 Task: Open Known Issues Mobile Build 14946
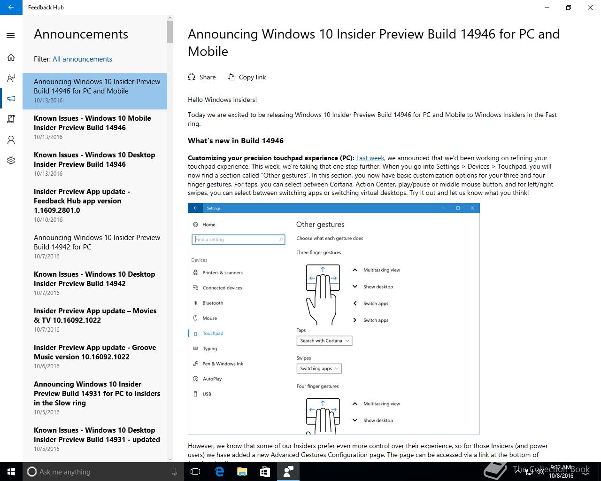click(x=95, y=127)
